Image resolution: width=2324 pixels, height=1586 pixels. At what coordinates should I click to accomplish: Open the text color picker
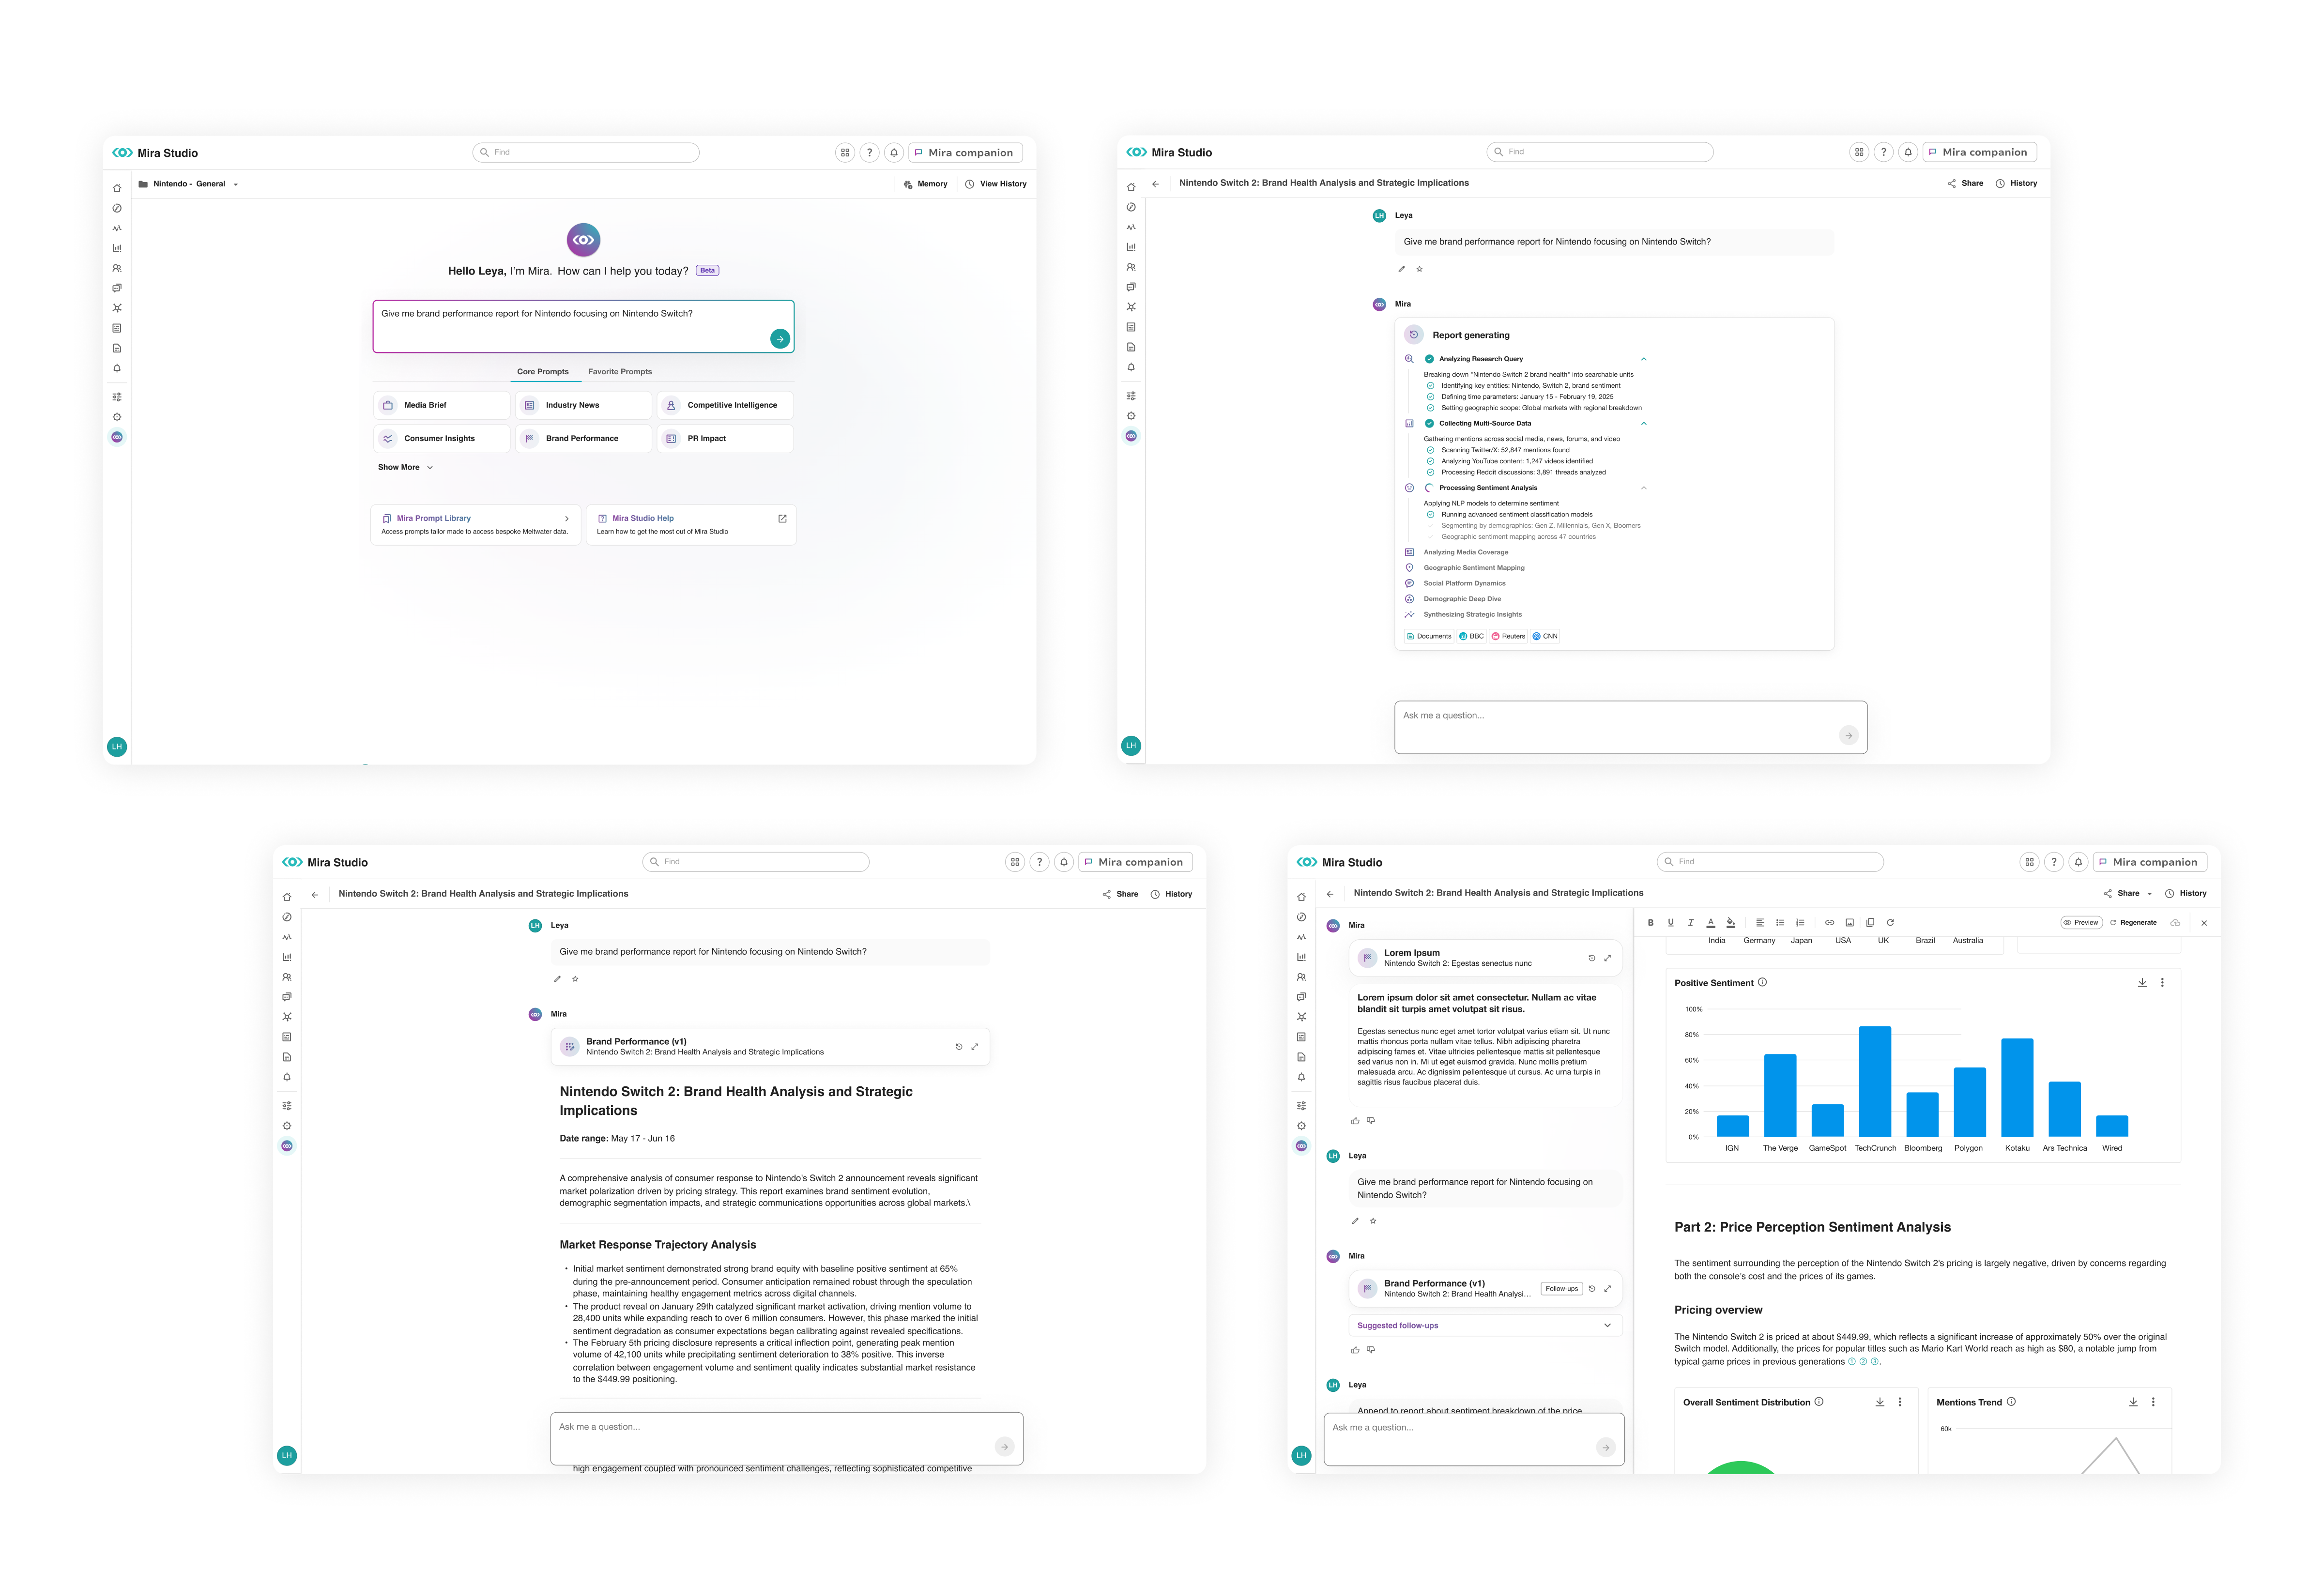1710,923
